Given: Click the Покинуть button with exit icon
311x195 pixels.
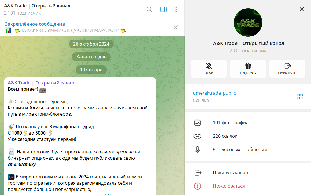Looking at the screenshot, I should coord(287,69).
